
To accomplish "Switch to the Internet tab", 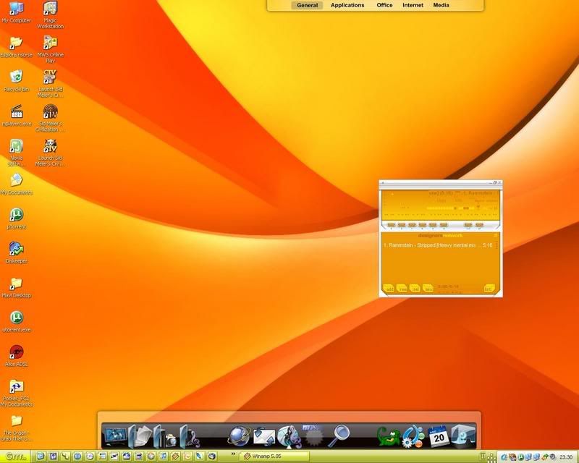I will coord(413,5).
